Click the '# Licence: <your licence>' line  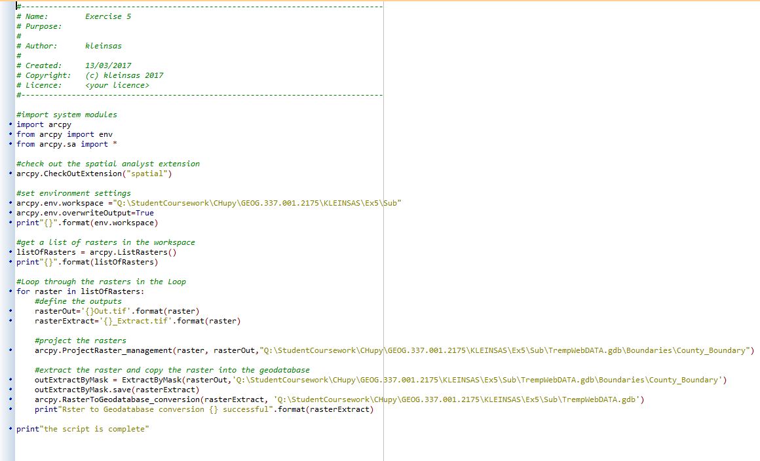(83, 85)
